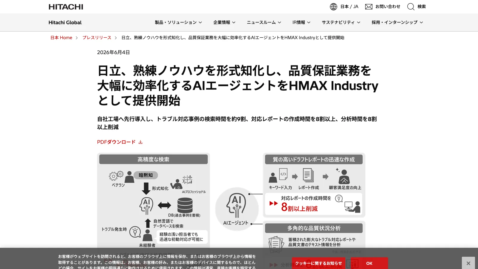478x269 pixels.
Task: Click the PDFダウンロード link
Action: [x=116, y=142]
